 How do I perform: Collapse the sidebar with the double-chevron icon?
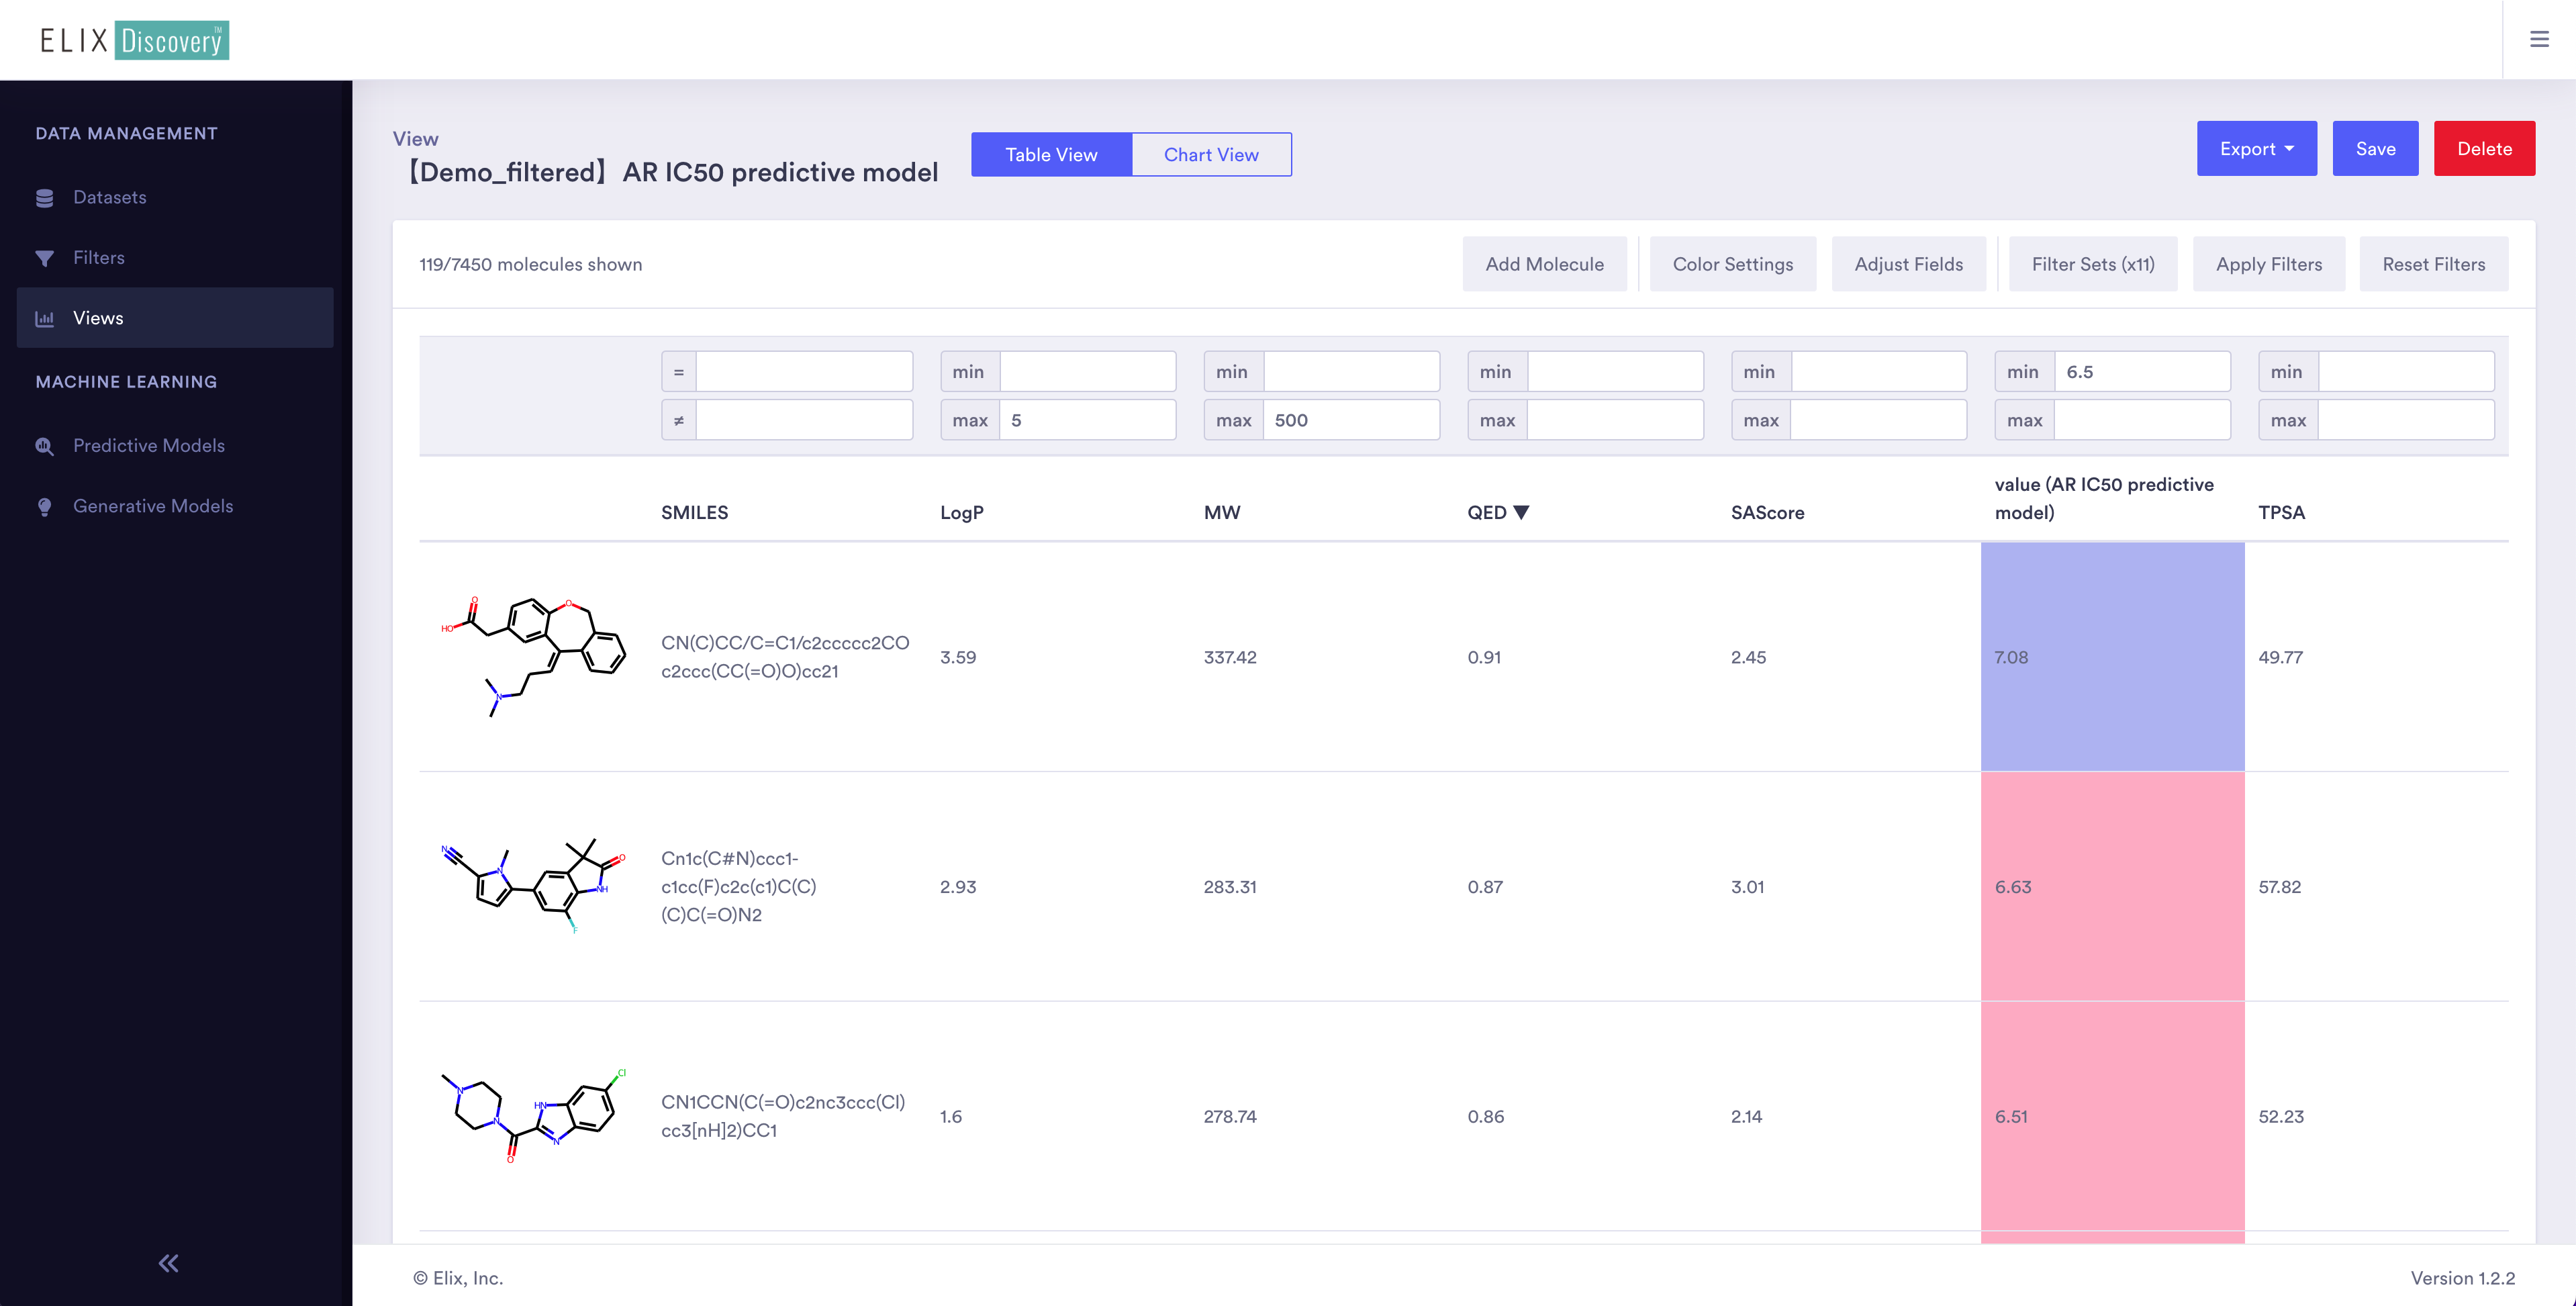coord(168,1263)
